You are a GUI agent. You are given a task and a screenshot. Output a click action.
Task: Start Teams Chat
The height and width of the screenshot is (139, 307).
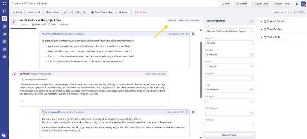pyautogui.click(x=102, y=13)
